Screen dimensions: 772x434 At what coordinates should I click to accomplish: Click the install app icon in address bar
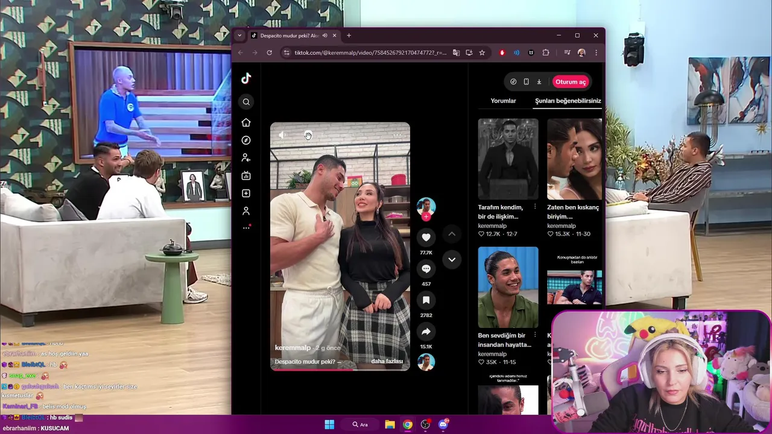pos(469,52)
